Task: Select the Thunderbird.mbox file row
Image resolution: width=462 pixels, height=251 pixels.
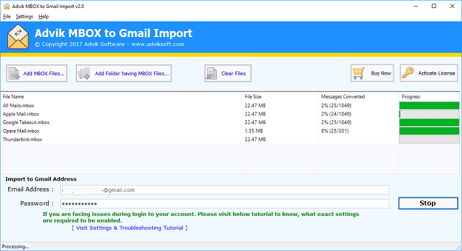Action: tap(230, 139)
